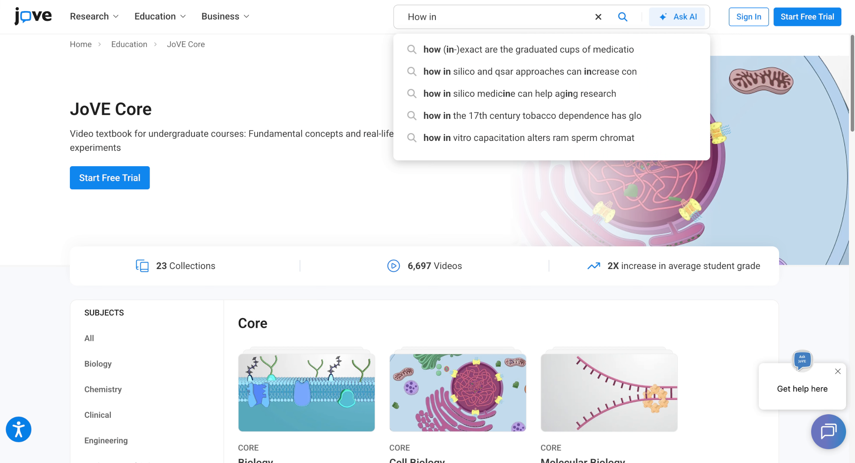Open the chat bubble widget

click(828, 432)
